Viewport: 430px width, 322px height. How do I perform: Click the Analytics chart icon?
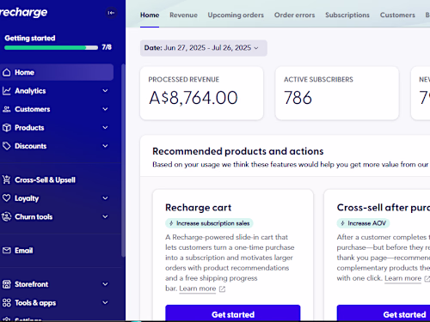click(x=7, y=91)
